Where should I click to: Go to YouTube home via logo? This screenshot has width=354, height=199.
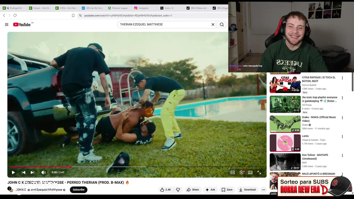click(22, 25)
